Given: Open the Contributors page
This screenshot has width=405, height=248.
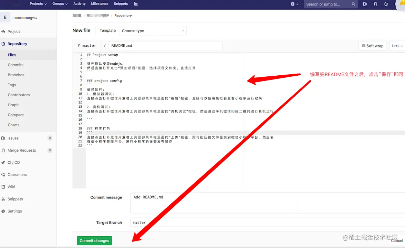Looking at the screenshot, I should (19, 95).
